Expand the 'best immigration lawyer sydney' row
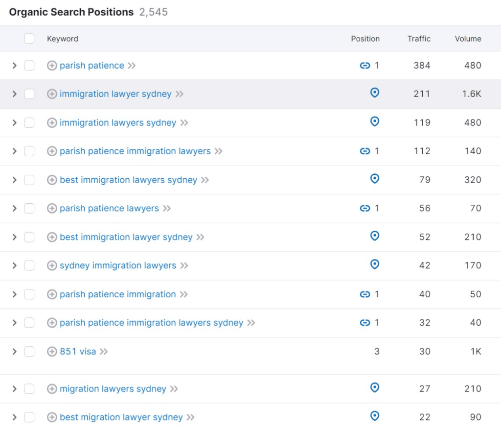This screenshot has height=431, width=501. (14, 237)
